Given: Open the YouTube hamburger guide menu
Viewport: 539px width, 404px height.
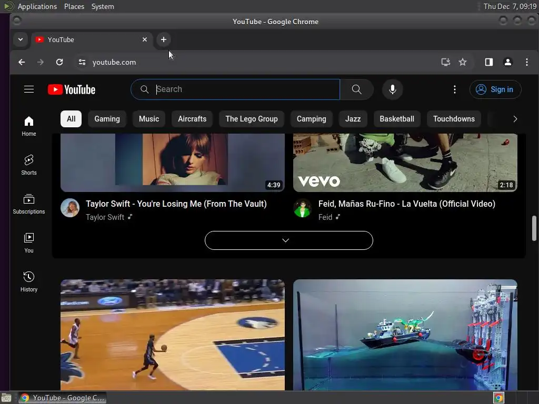Looking at the screenshot, I should [29, 89].
